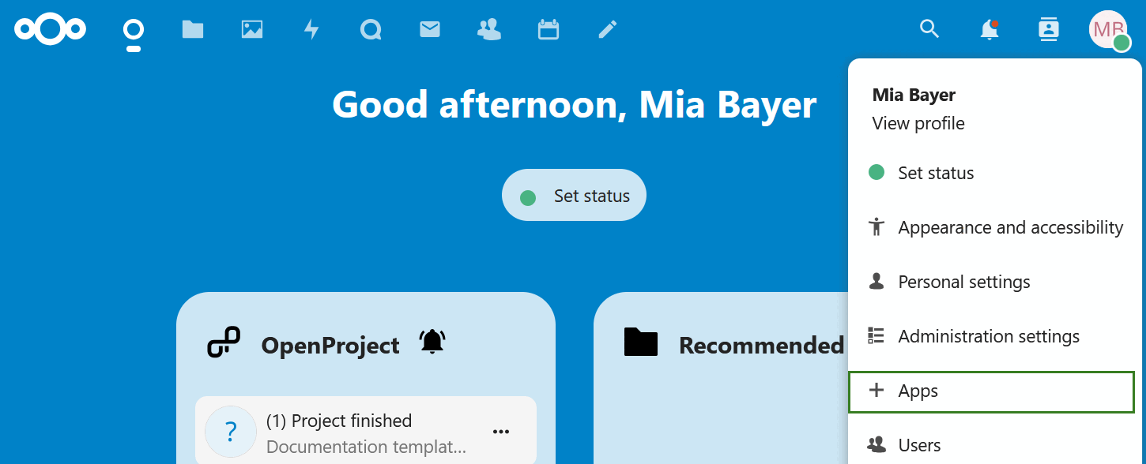Click the Nextcloud logo
This screenshot has width=1146, height=464.
(x=50, y=29)
